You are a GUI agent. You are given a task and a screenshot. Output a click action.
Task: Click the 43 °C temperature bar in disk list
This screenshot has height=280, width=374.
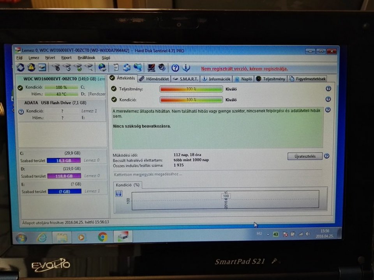[x=61, y=94]
